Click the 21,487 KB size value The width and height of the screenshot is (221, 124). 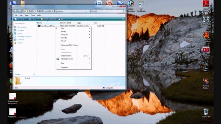coord(100,26)
